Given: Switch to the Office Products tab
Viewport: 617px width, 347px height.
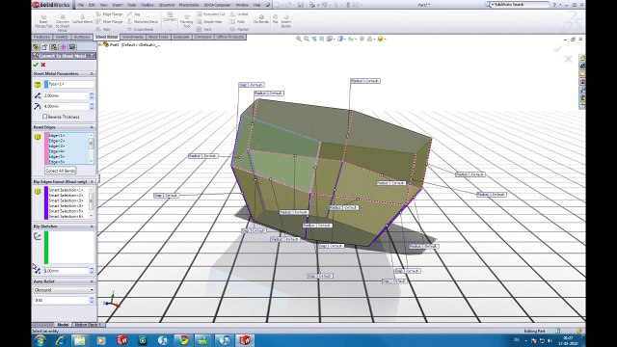Looking at the screenshot, I should point(230,37).
